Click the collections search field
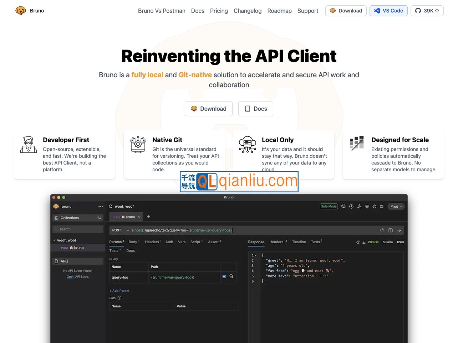458x343 pixels. (x=78, y=229)
